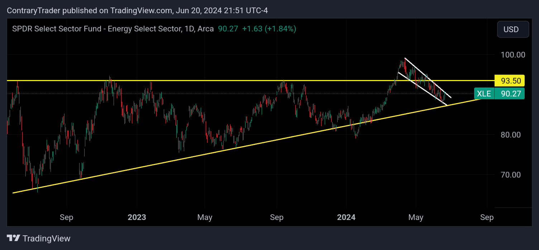The height and width of the screenshot is (250, 539).
Task: Click the 2024 time axis label
Action: point(346,217)
